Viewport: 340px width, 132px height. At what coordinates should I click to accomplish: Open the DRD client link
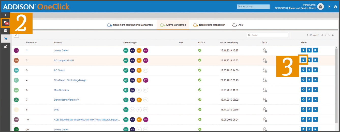[56, 110]
